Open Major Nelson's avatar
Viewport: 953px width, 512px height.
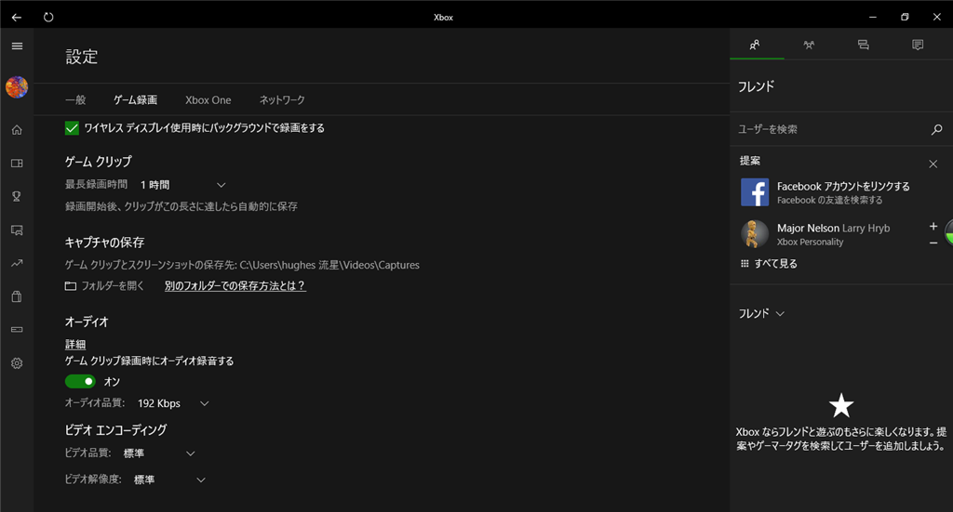(x=755, y=234)
